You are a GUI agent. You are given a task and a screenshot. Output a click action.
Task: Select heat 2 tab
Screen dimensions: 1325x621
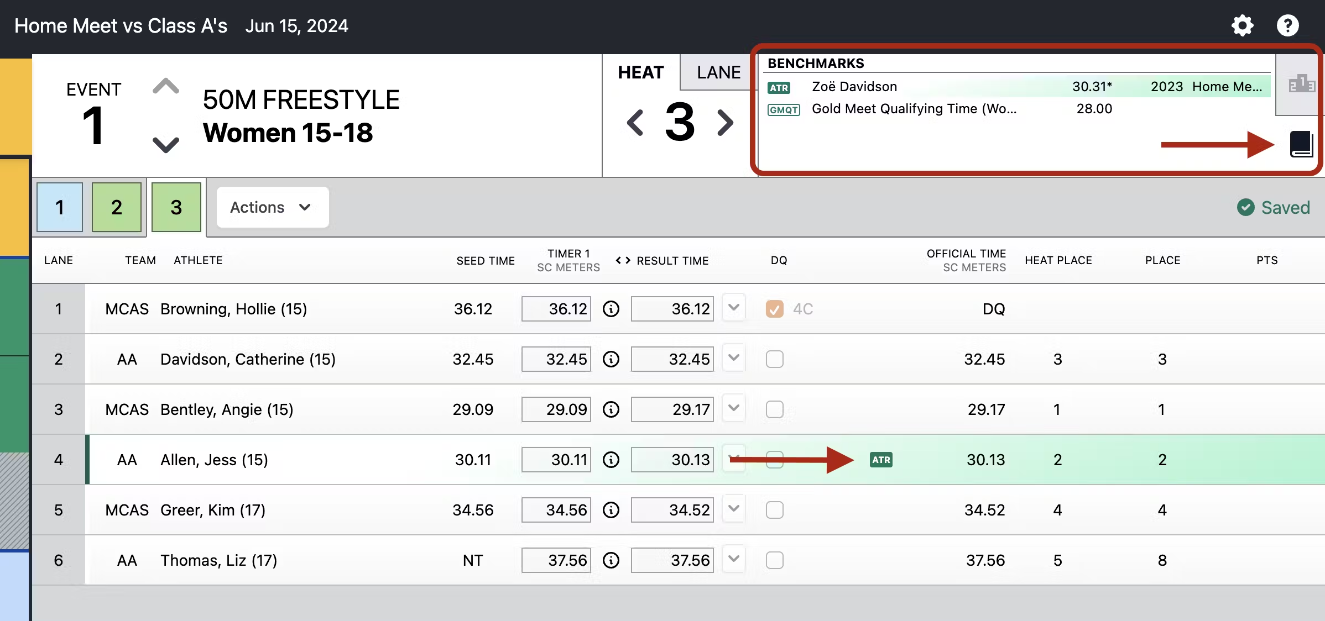(117, 207)
